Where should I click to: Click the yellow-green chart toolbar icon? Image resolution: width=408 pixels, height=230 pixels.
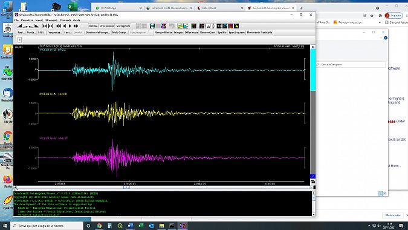click(x=180, y=26)
